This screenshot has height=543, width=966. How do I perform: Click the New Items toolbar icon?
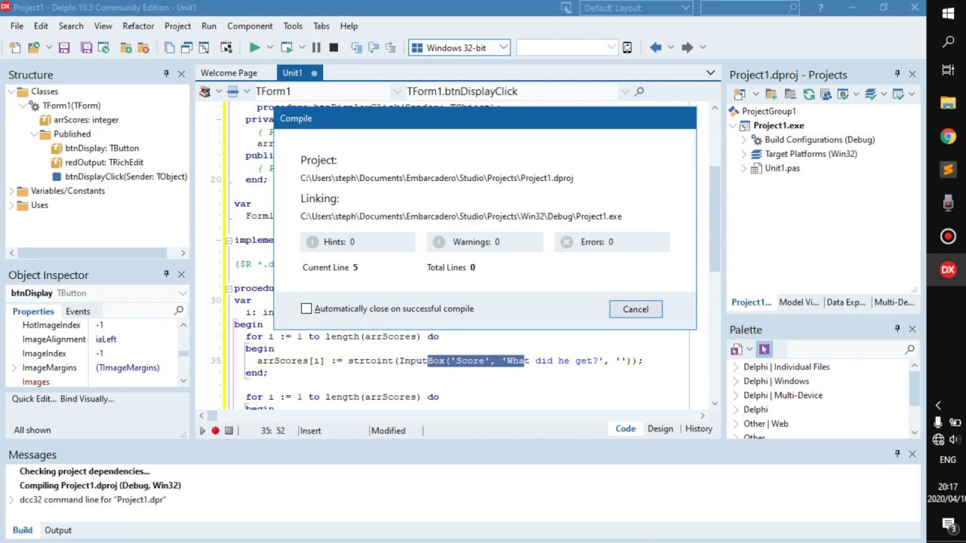pos(15,48)
